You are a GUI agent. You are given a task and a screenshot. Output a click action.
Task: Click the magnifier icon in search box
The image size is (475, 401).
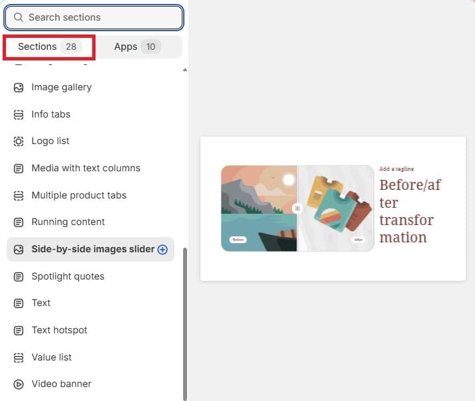(19, 17)
